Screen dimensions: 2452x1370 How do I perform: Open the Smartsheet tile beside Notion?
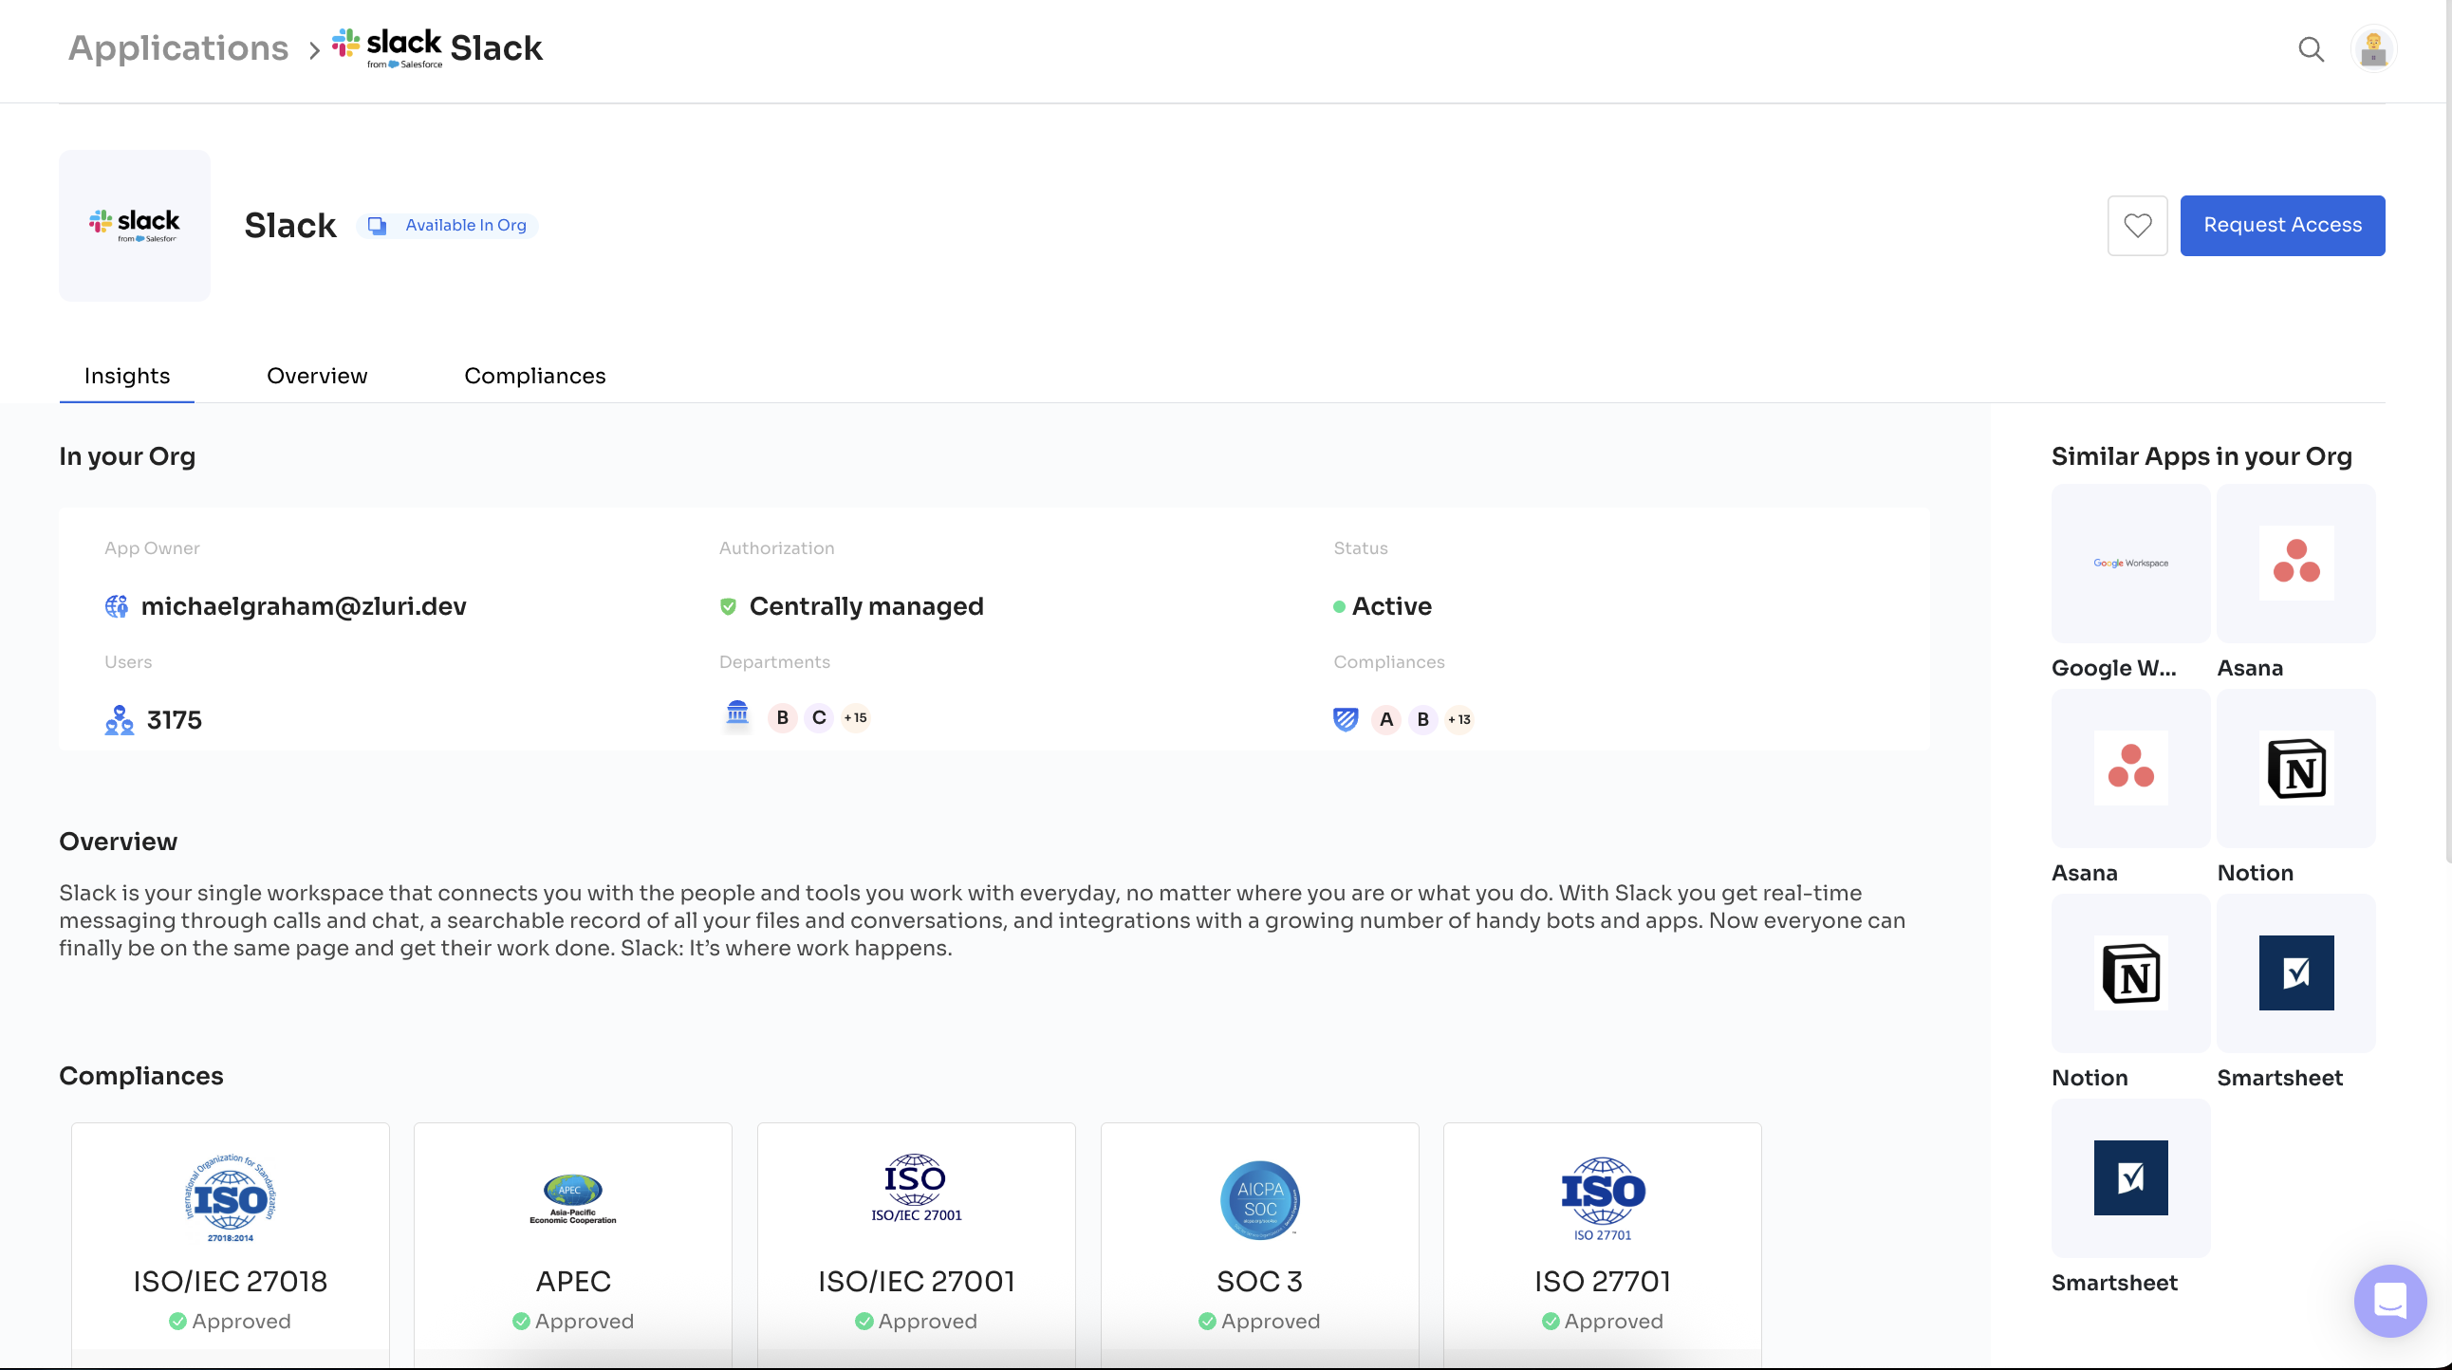coord(2295,972)
